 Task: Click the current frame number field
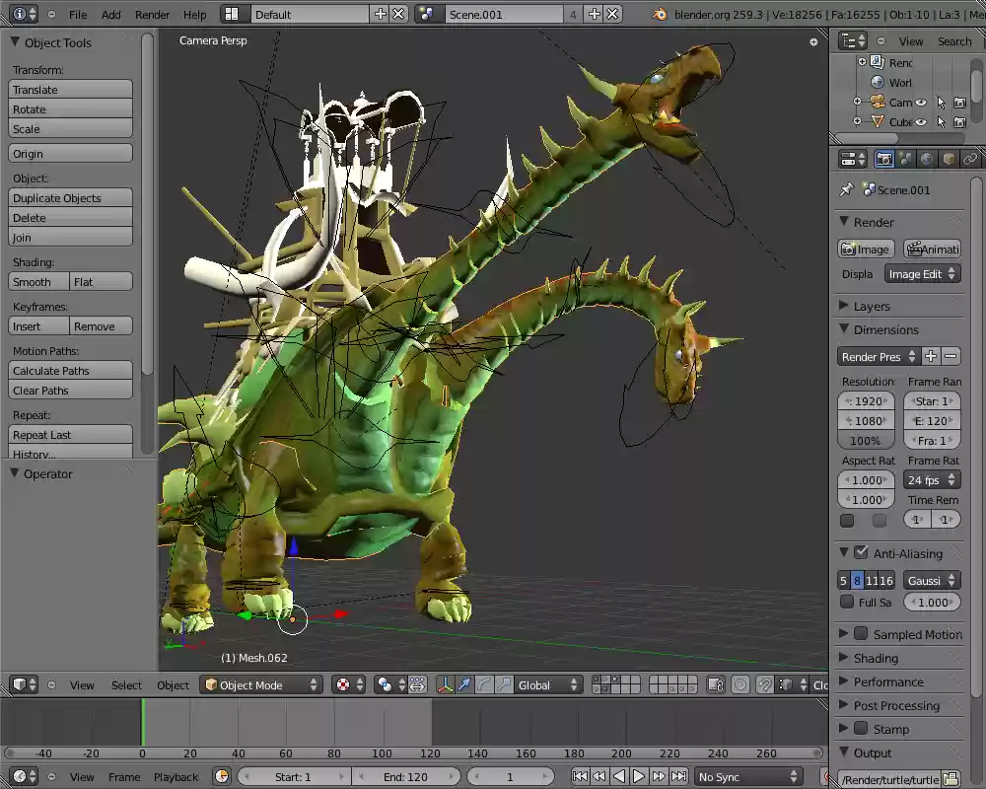(511, 776)
